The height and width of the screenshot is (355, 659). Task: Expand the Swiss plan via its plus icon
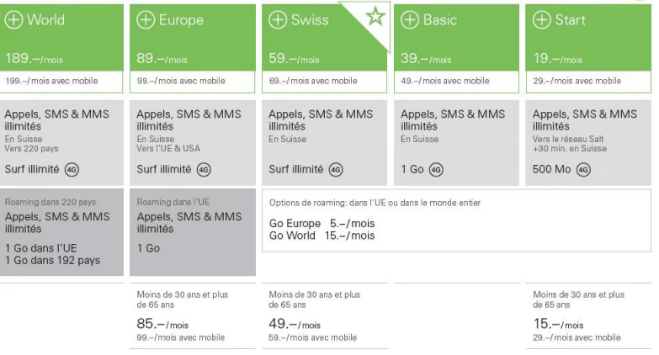tap(279, 20)
